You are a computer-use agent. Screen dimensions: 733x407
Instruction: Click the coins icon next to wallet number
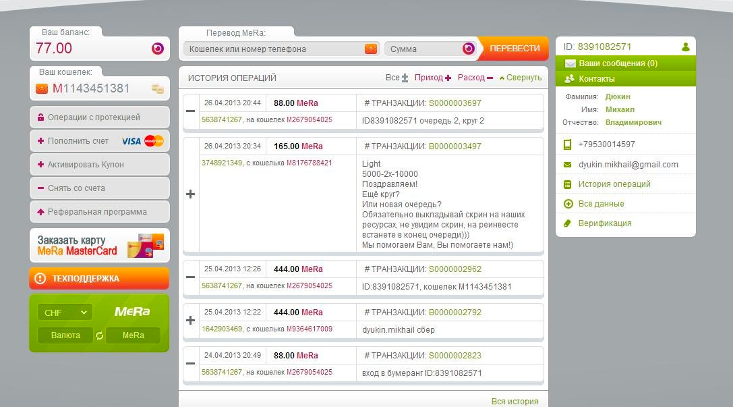click(x=158, y=89)
